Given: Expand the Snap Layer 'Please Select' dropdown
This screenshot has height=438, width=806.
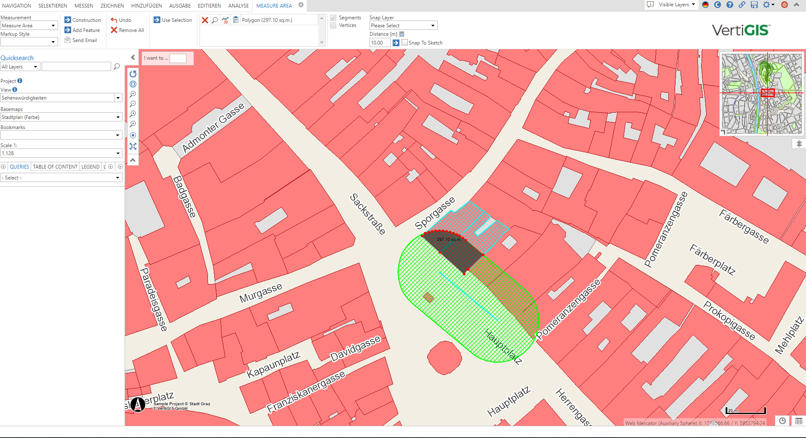Looking at the screenshot, I should pos(403,26).
